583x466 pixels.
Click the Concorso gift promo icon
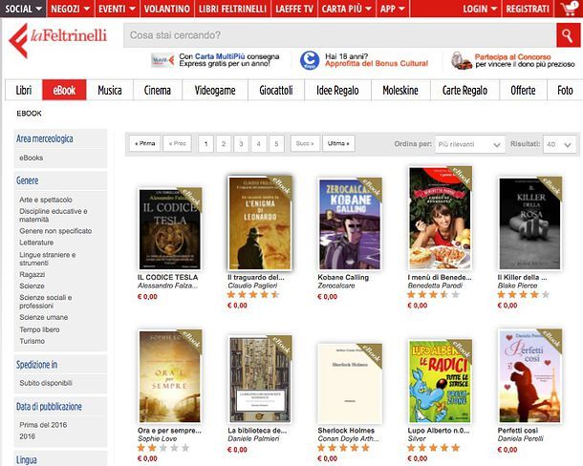[x=461, y=60]
